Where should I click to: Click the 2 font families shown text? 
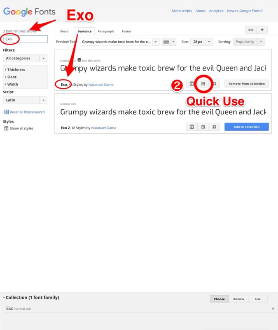point(20,31)
